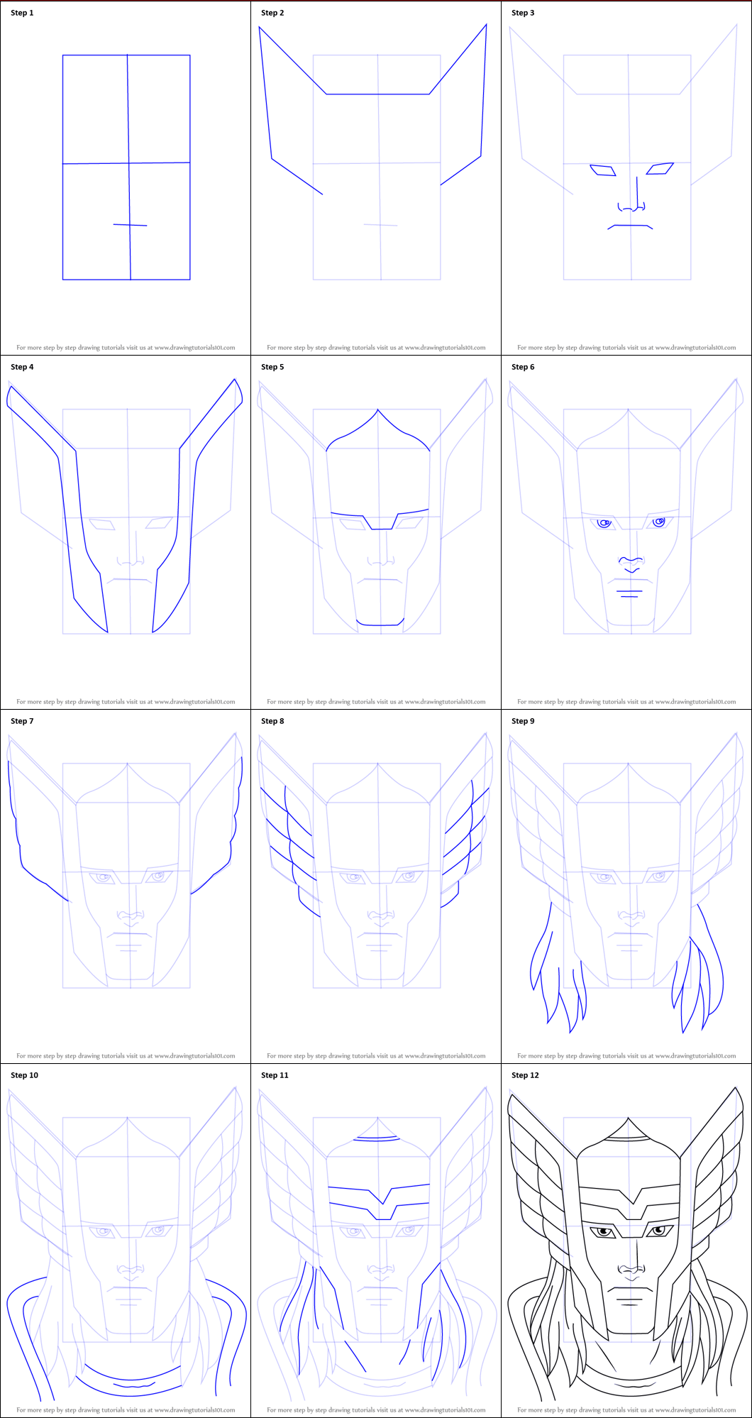This screenshot has width=752, height=1418.
Task: Click the "Step 2" label
Action: (x=272, y=13)
